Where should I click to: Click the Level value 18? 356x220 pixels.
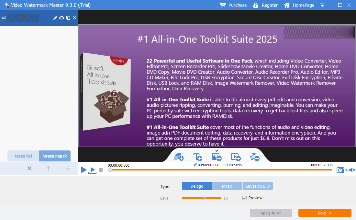226,198
